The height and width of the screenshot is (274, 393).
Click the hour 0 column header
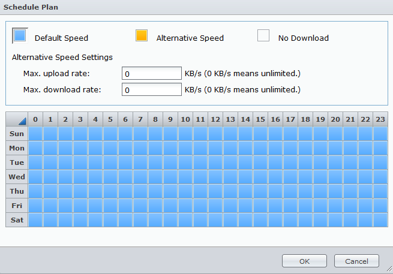point(35,119)
